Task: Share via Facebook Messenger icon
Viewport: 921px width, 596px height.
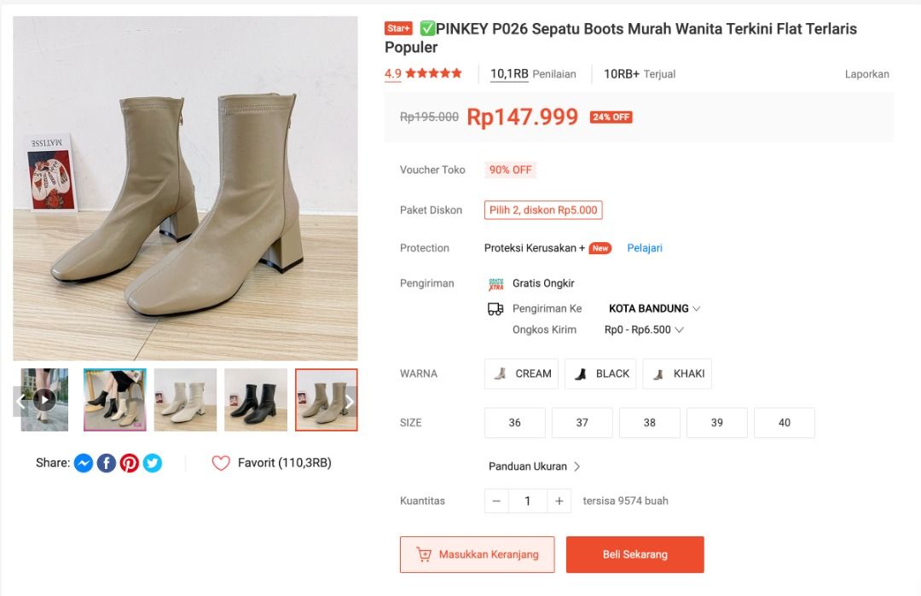Action: pos(83,463)
